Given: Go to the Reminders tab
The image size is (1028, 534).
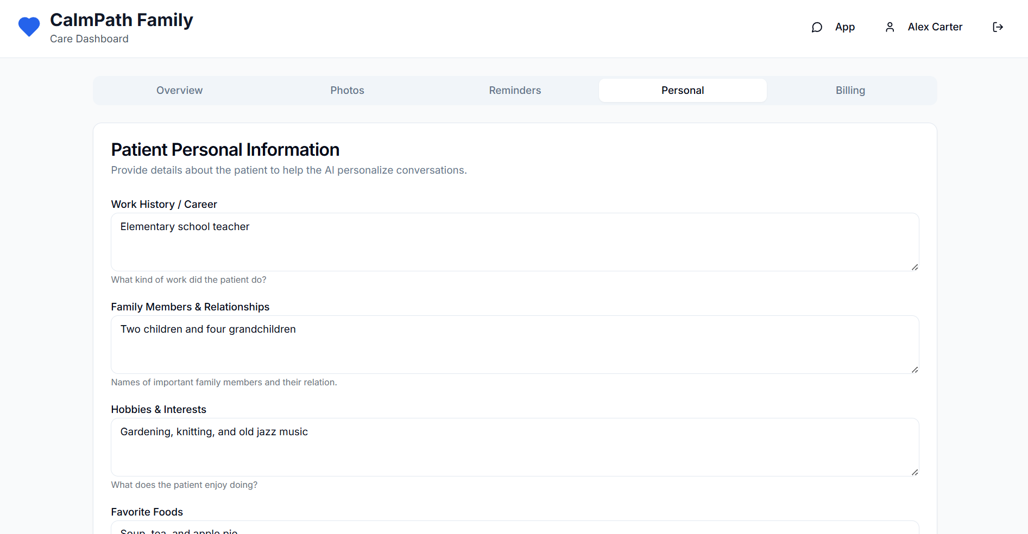Looking at the screenshot, I should (515, 91).
